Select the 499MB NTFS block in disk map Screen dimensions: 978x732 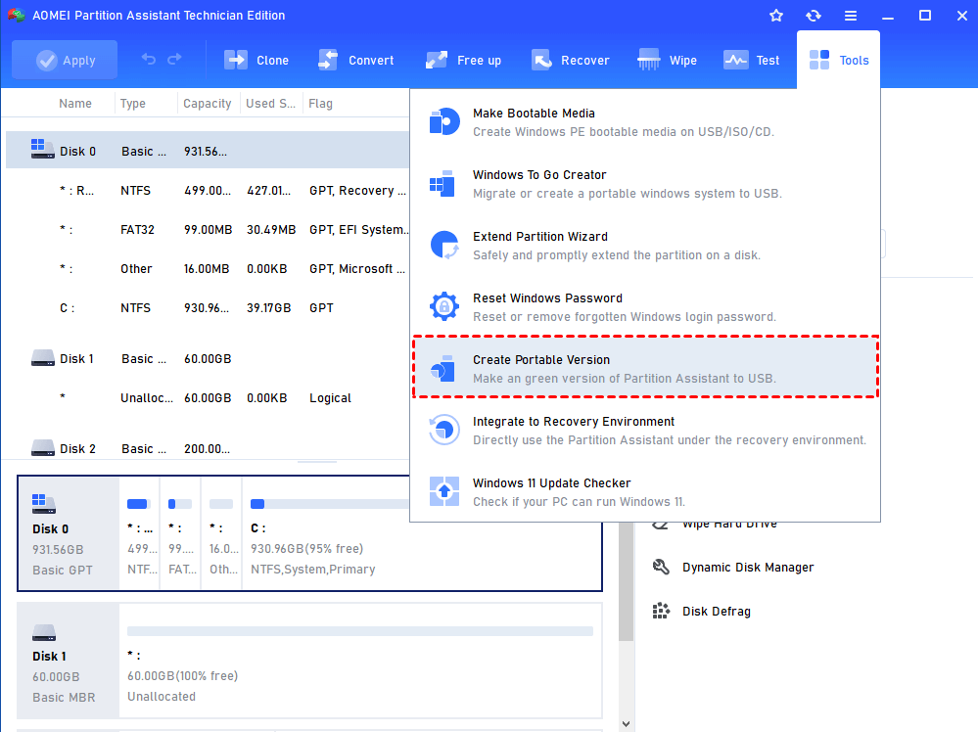140,533
